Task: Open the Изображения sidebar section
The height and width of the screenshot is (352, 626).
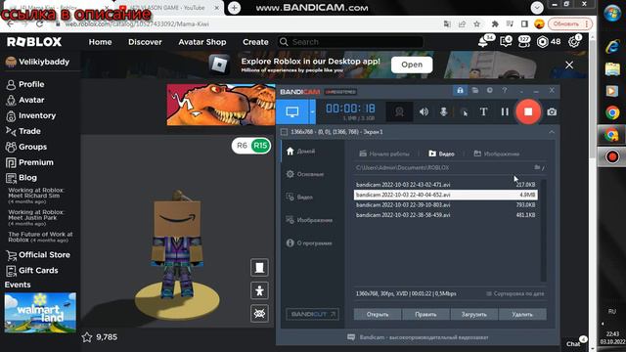Action: 309,220
